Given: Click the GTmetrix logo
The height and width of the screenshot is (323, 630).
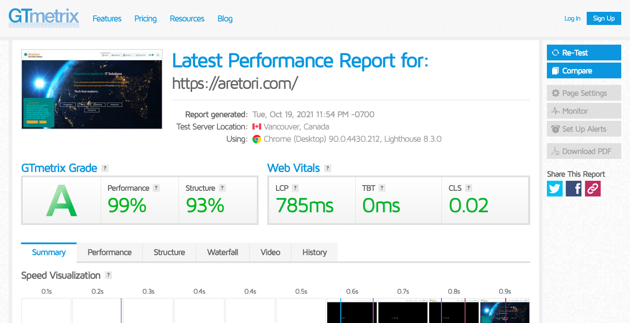Looking at the screenshot, I should pos(44,18).
